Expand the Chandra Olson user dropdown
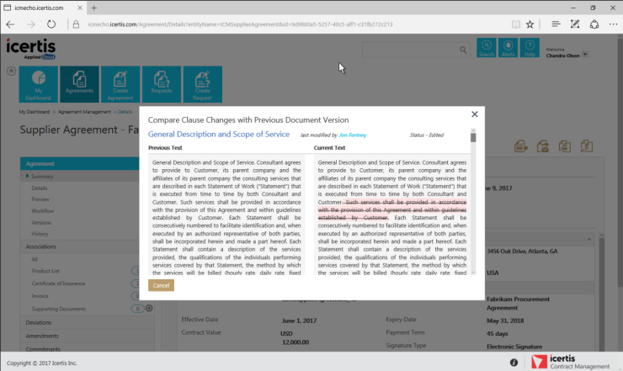 [x=585, y=55]
